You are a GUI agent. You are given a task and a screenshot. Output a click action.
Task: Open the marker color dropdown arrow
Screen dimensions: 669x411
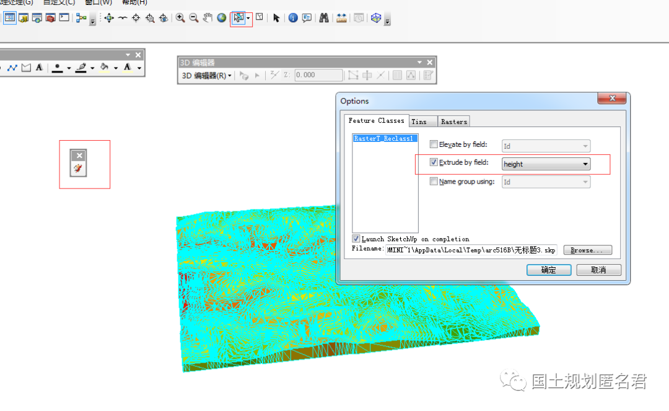69,68
